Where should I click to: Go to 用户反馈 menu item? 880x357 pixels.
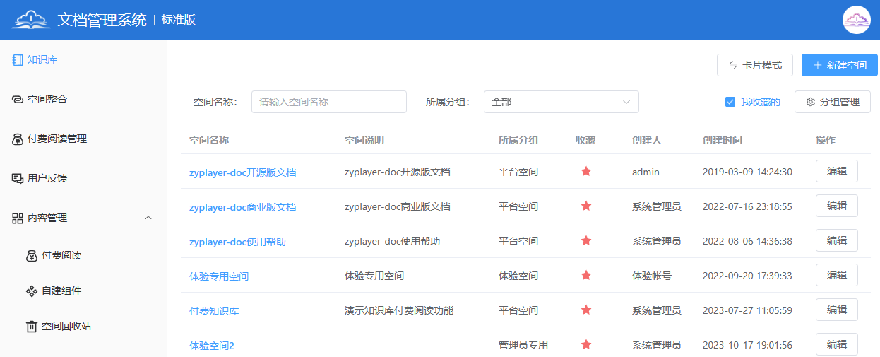tap(83, 179)
